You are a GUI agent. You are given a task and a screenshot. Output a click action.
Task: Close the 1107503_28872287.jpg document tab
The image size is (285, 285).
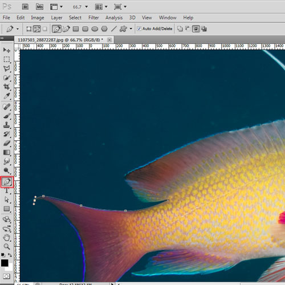(x=109, y=40)
